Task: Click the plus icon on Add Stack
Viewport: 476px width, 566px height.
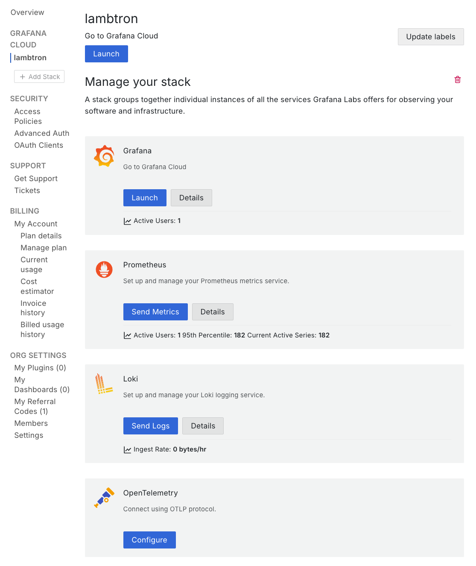Action: point(22,76)
